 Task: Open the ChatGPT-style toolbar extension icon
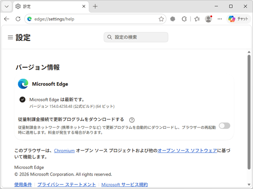point(172,19)
